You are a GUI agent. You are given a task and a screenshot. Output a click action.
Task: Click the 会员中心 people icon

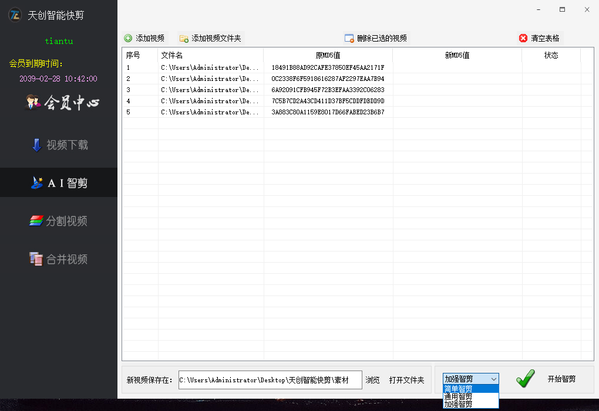[x=33, y=102]
